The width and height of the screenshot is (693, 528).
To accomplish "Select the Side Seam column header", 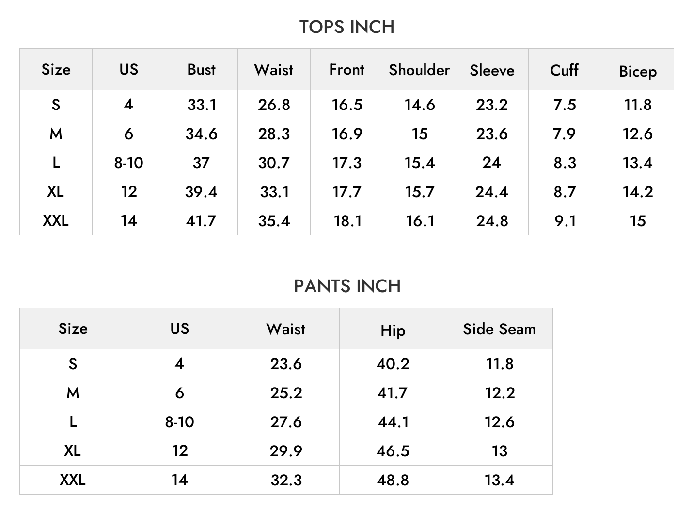I will [499, 329].
